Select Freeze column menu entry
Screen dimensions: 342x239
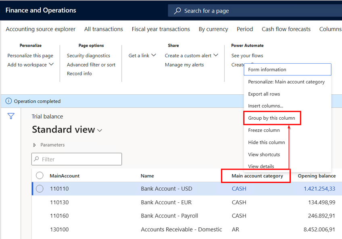(x=288, y=130)
